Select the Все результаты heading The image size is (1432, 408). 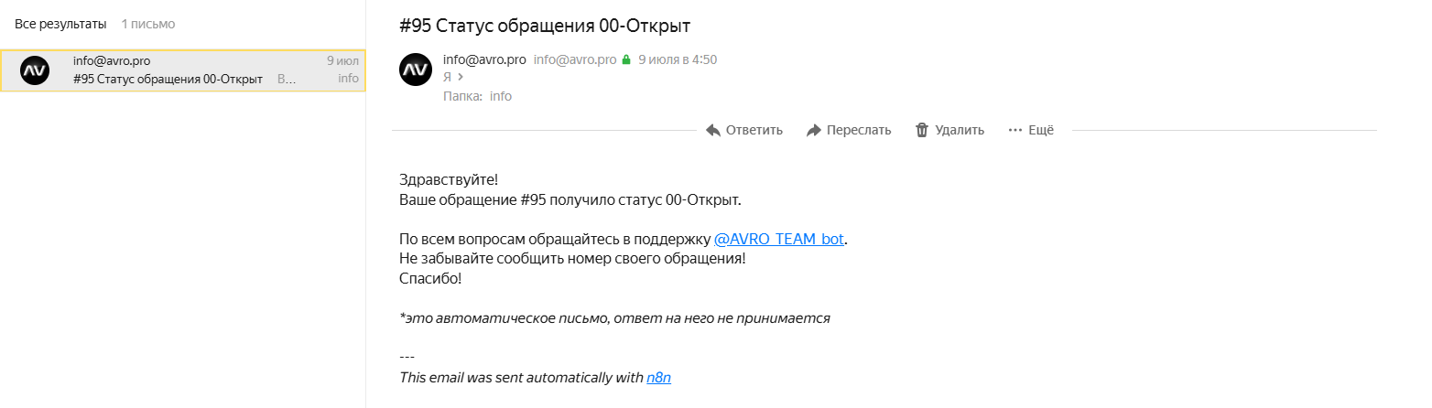click(60, 23)
